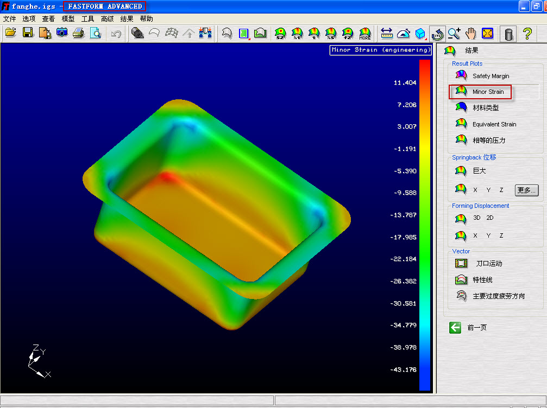Click the blue cube view orientation icon
547x408 pixels.
click(420, 34)
